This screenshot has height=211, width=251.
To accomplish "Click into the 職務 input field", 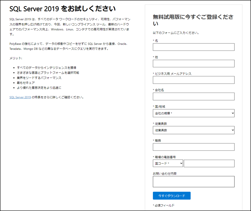I will point(194,147).
